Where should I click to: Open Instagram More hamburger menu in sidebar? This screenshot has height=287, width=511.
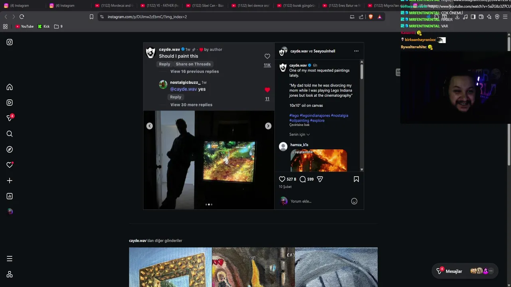[x=10, y=259]
